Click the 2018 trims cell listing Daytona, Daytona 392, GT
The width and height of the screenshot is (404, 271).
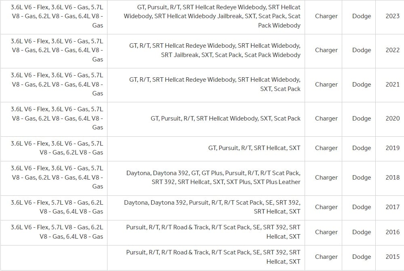213,178
